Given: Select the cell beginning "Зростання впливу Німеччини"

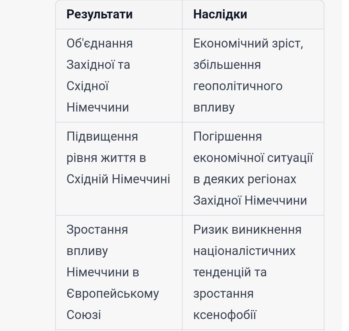Looking at the screenshot, I should point(119,272).
